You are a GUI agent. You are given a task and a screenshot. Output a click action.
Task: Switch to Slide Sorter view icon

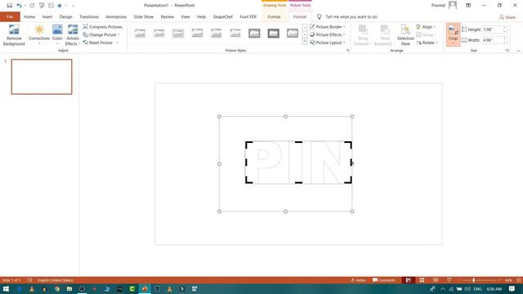pyautogui.click(x=422, y=280)
